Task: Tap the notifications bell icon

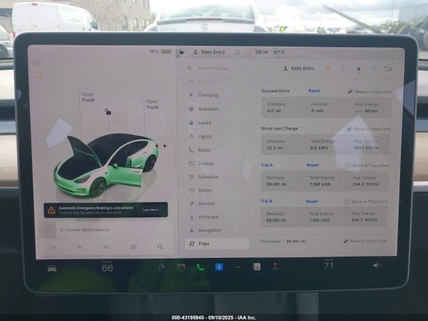Action: click(358, 70)
